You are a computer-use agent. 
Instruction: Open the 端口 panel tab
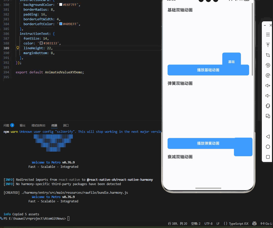[x=66, y=125]
